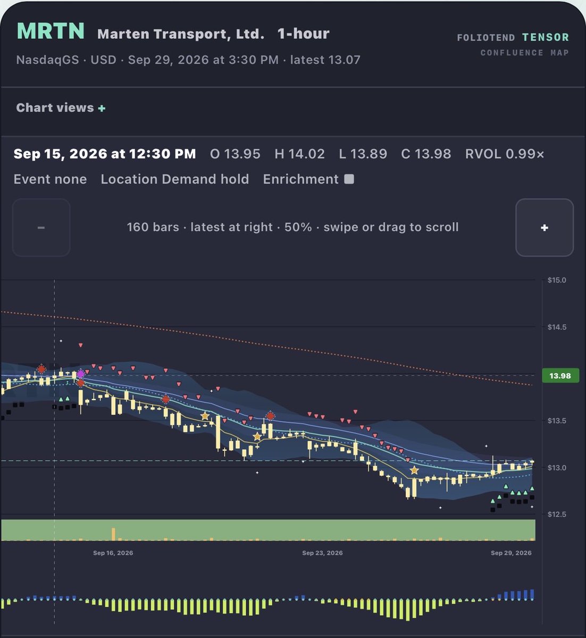Click the $14.5 price axis label
This screenshot has width=586, height=638.
(557, 327)
